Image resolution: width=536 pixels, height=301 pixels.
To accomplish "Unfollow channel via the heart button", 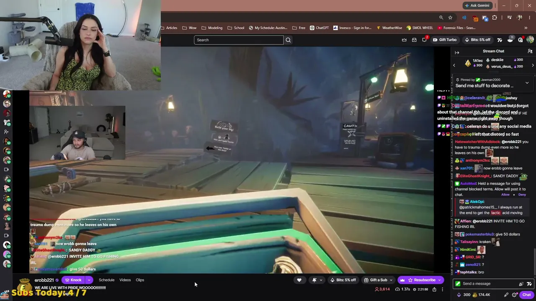I will tap(299, 280).
